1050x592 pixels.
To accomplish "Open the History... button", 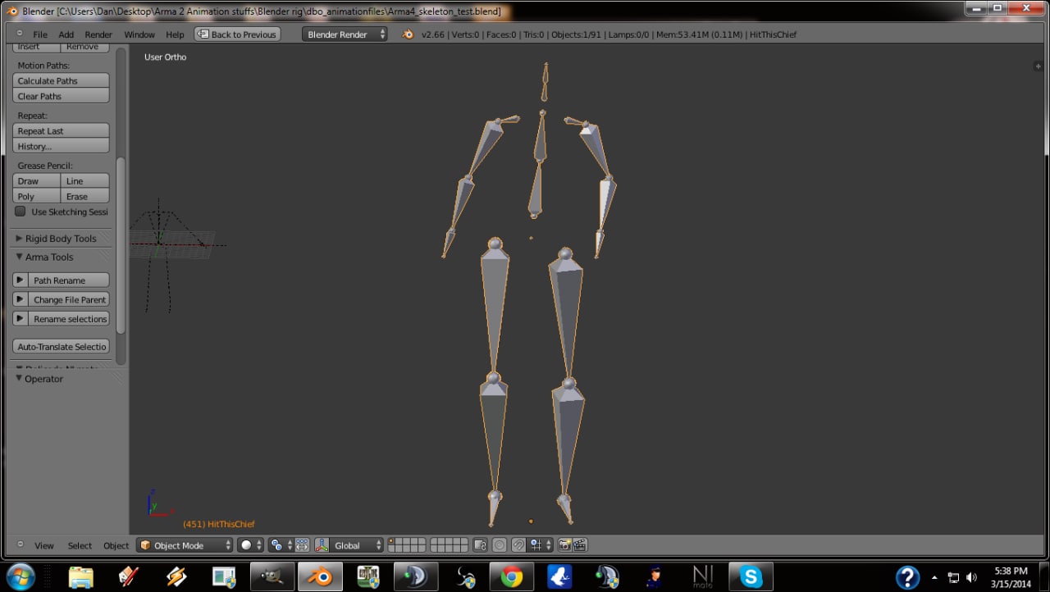I will pos(62,146).
